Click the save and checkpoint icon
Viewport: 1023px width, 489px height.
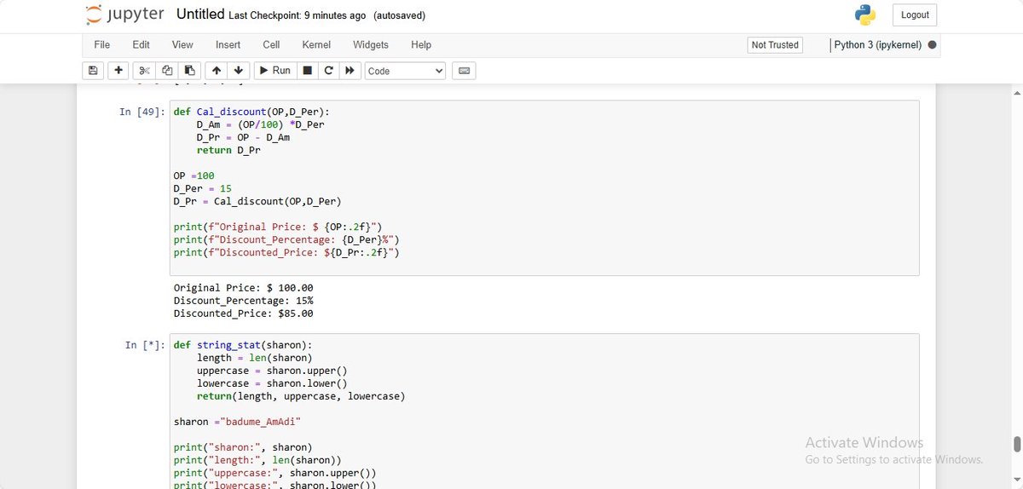click(93, 71)
